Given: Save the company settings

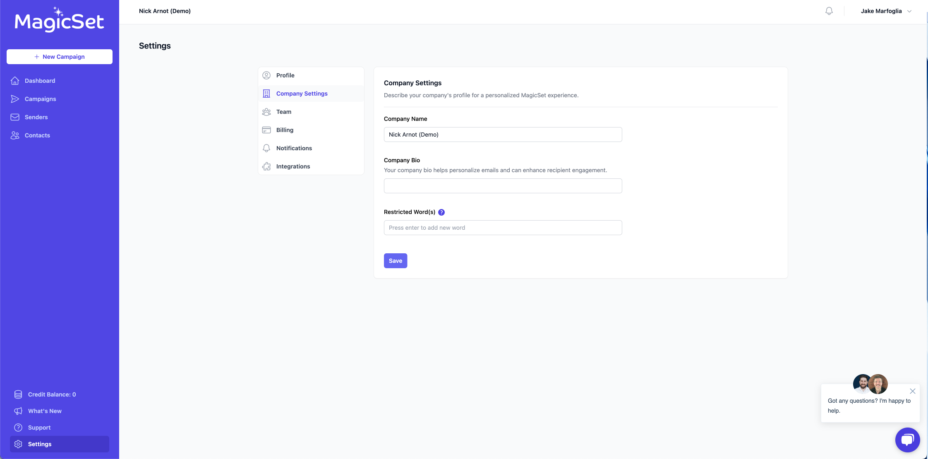Looking at the screenshot, I should (x=396, y=261).
